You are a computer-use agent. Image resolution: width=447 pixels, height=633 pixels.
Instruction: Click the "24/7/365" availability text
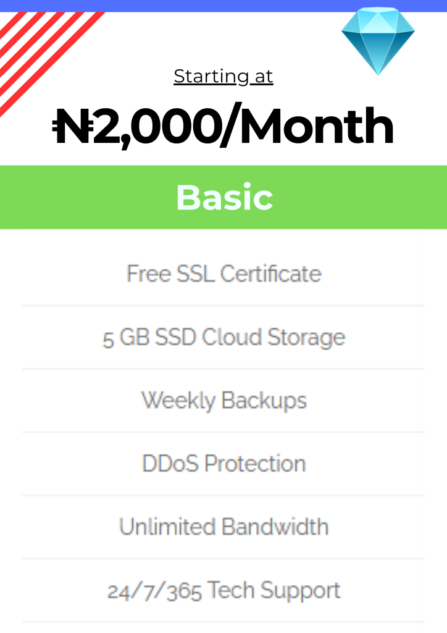click(x=154, y=592)
